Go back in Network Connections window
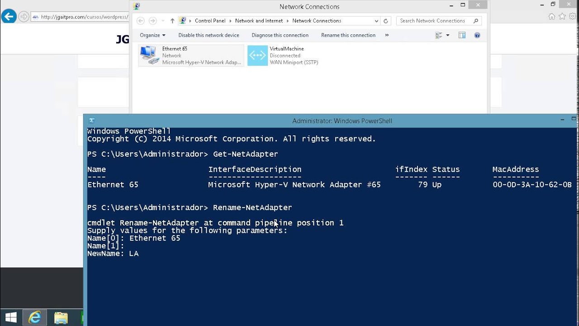Screen dimensions: 579x326 (140, 21)
